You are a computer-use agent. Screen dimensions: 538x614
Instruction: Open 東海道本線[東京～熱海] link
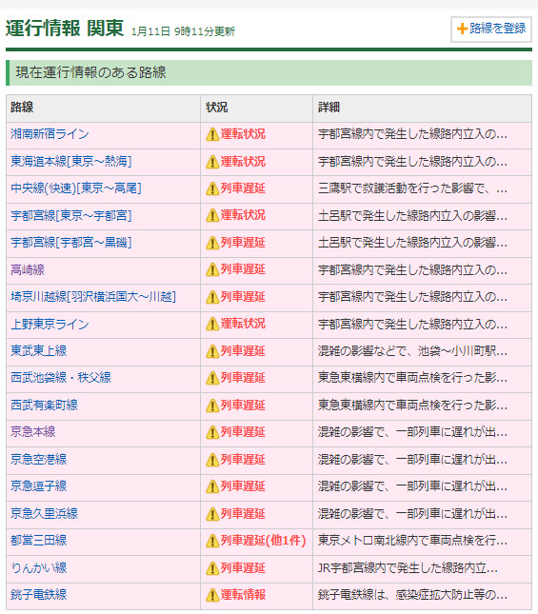tap(70, 161)
